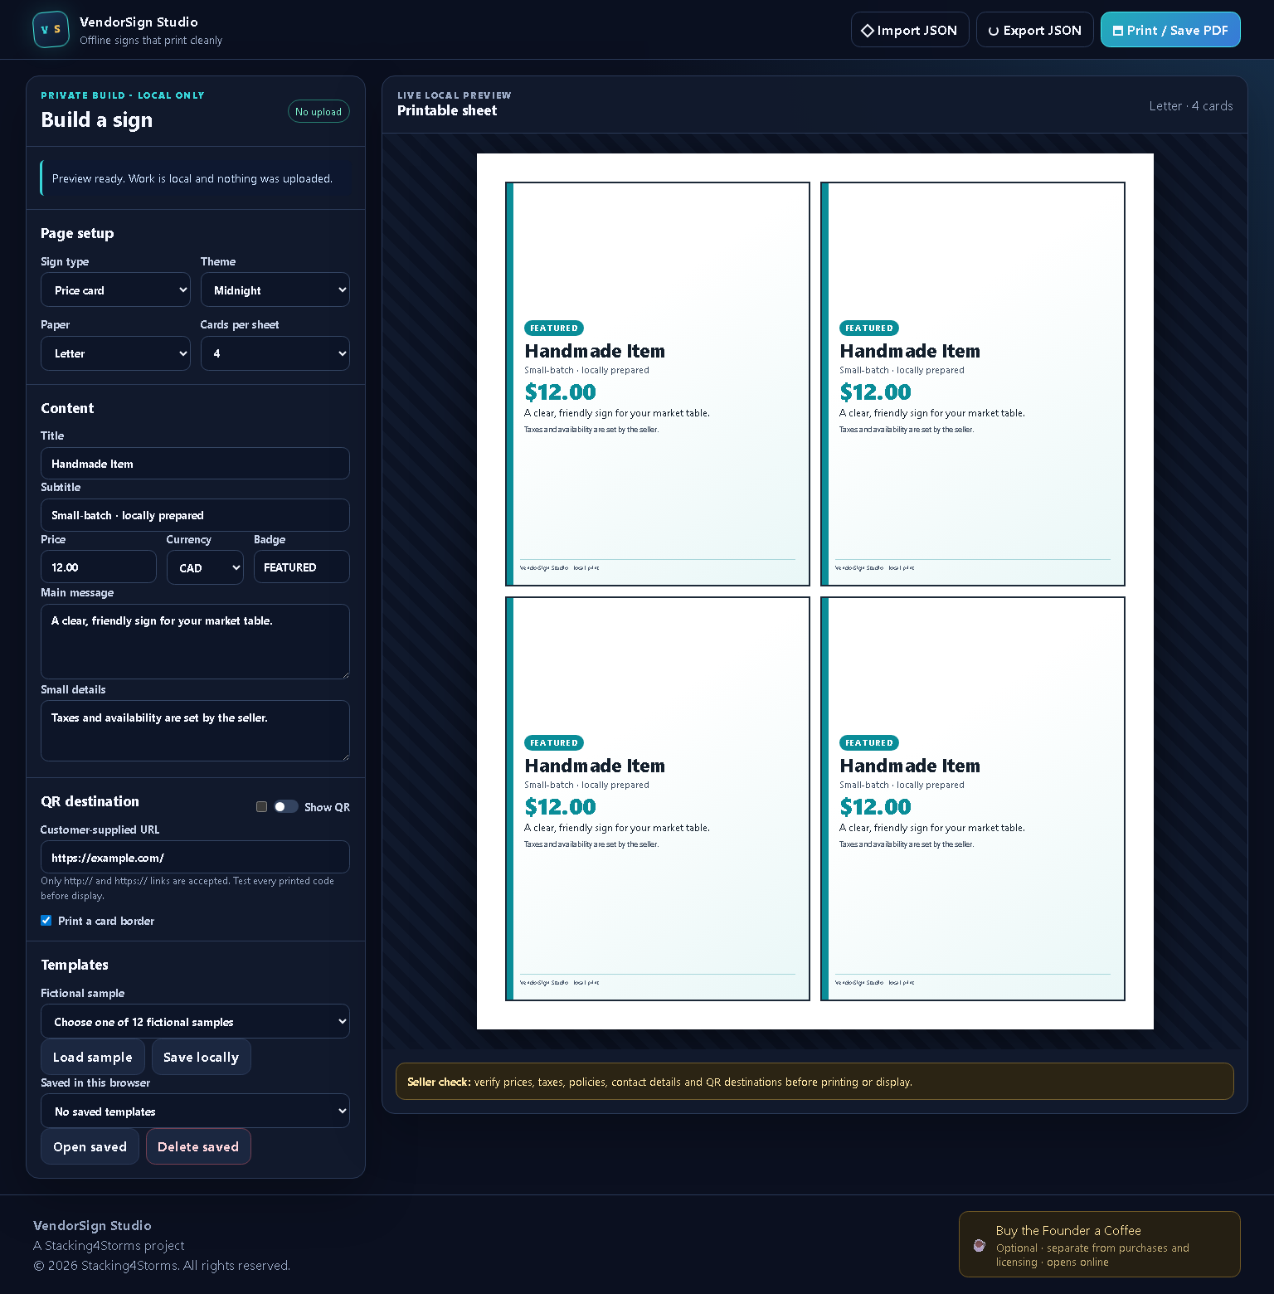This screenshot has height=1294, width=1274.
Task: Select the bottom-right price card in the preview
Action: (973, 799)
